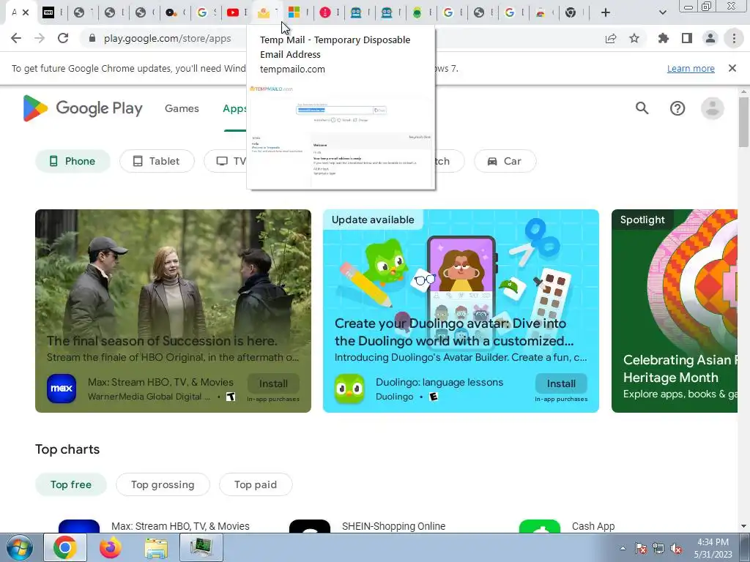Install Max: Stream HBO app
Image resolution: width=750 pixels, height=562 pixels.
[x=274, y=383]
